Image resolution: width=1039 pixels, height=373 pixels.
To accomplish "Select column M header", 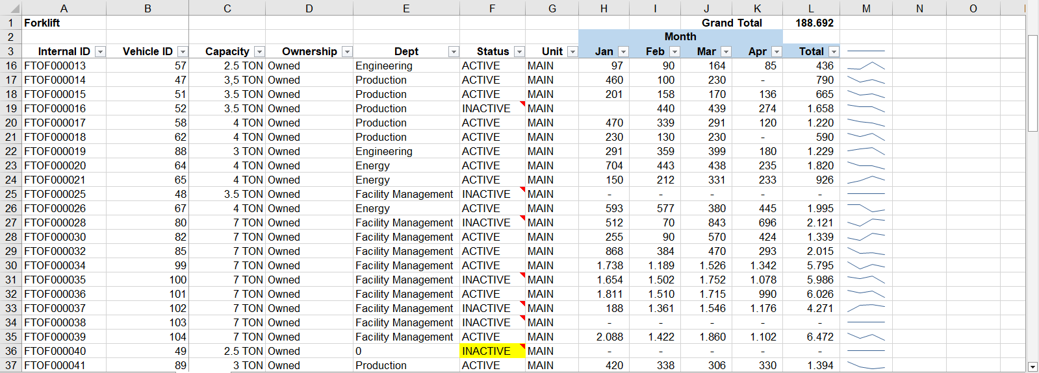I will (866, 8).
